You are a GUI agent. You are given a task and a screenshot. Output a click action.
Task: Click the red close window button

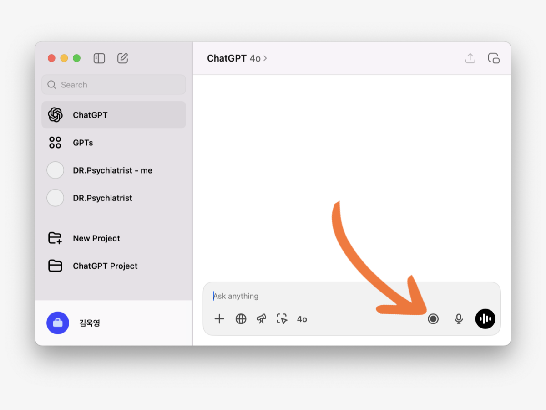click(x=51, y=58)
